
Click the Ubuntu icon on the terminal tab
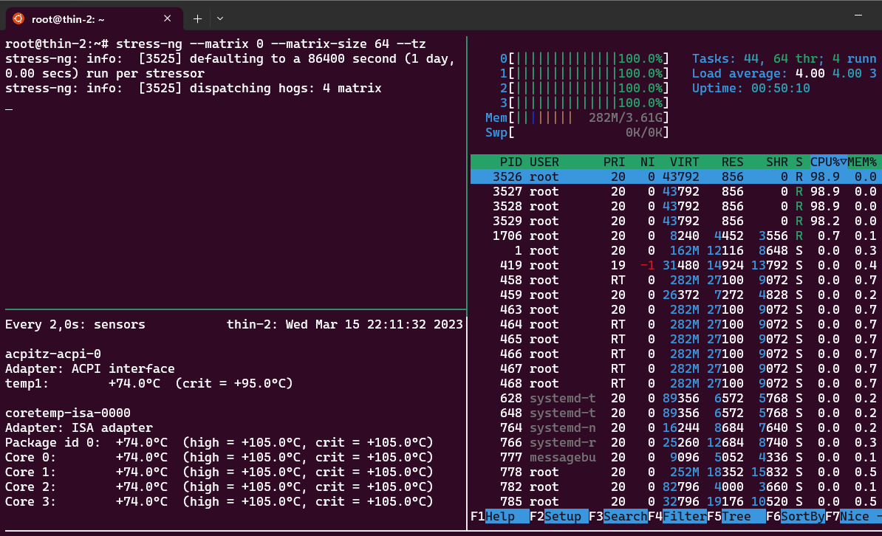tap(18, 18)
